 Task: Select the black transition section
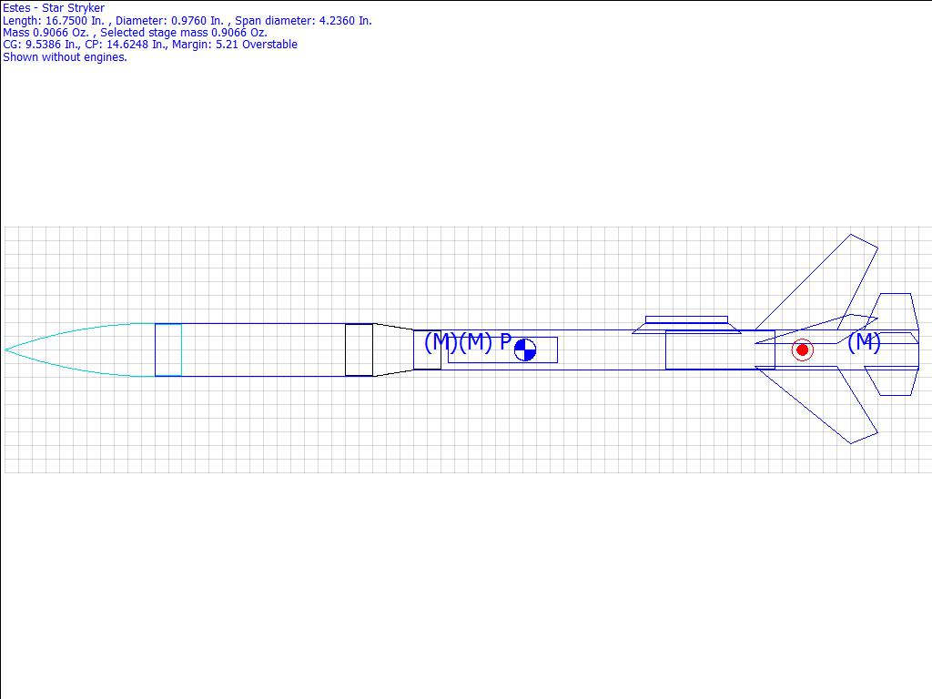pyautogui.click(x=393, y=349)
